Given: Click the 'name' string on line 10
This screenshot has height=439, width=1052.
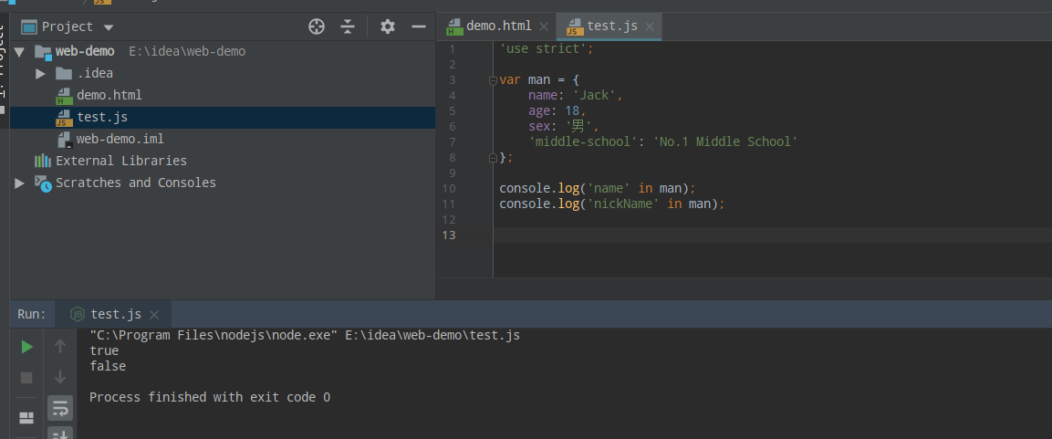Looking at the screenshot, I should 609,189.
